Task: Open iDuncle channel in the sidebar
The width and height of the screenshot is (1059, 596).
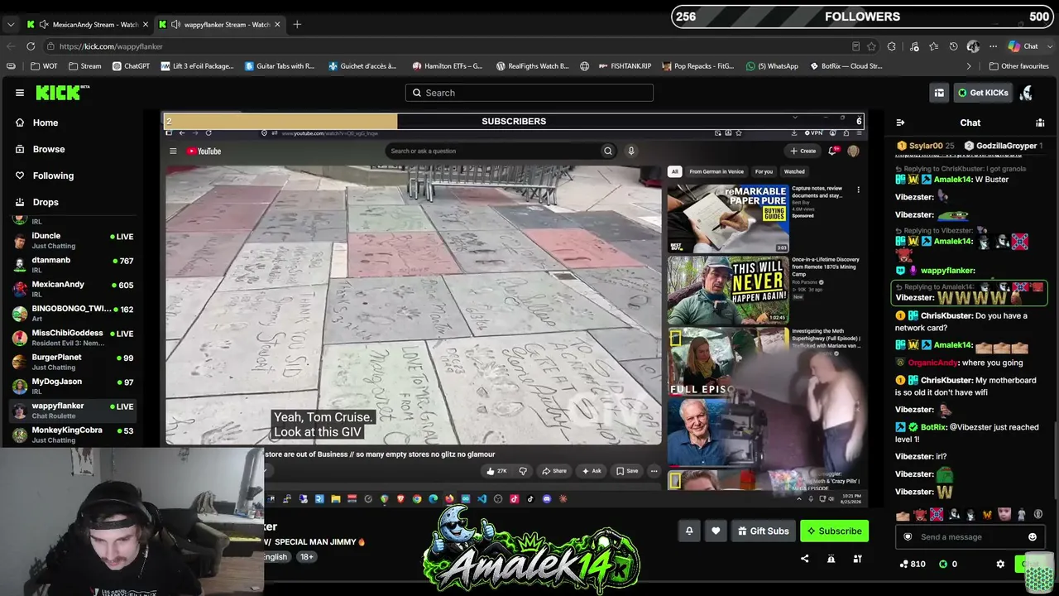Action: [73, 241]
